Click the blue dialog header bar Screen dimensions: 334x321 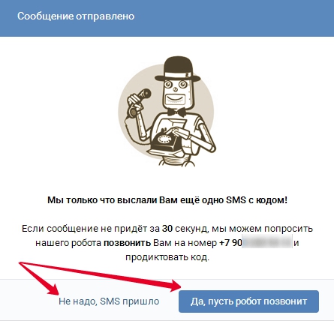(x=167, y=18)
